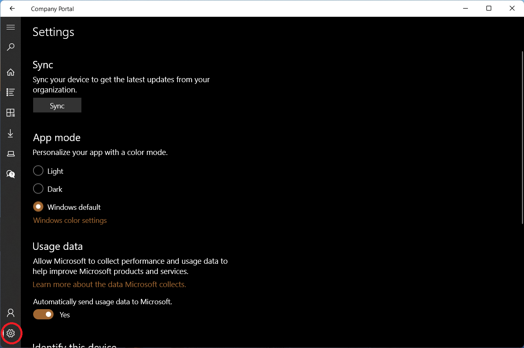Viewport: 524px width, 348px height.
Task: Click the vertical scrollbar thumb
Action: [522, 137]
